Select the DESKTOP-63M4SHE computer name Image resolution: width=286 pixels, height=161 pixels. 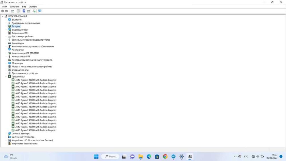click(x=18, y=16)
